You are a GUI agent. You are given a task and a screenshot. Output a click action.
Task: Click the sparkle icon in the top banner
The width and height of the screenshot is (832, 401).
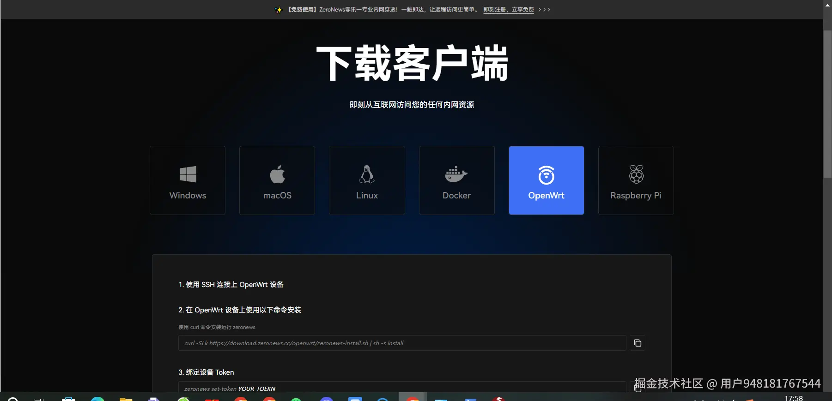(x=278, y=10)
